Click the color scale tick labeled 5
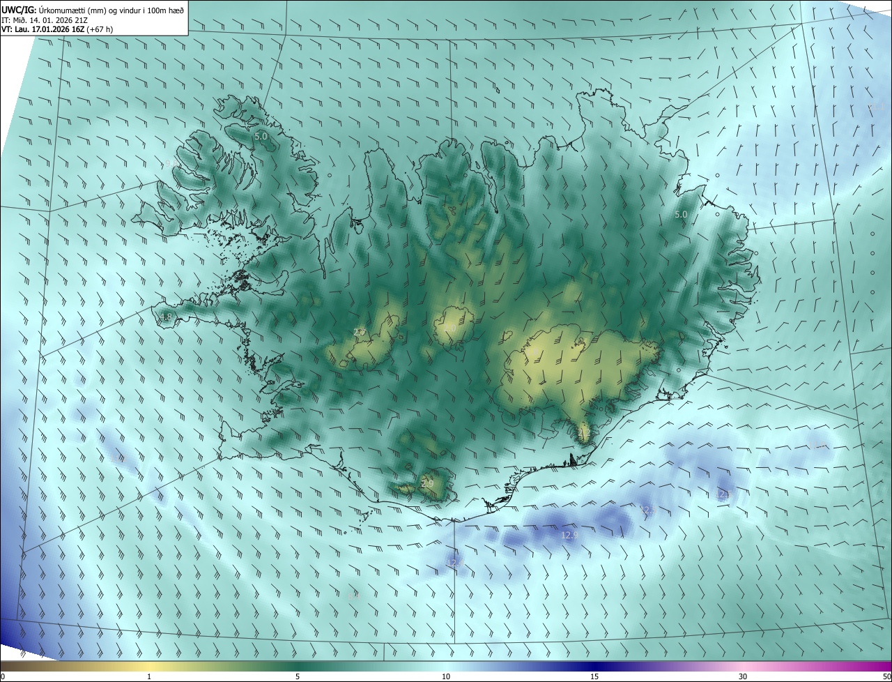 298,676
